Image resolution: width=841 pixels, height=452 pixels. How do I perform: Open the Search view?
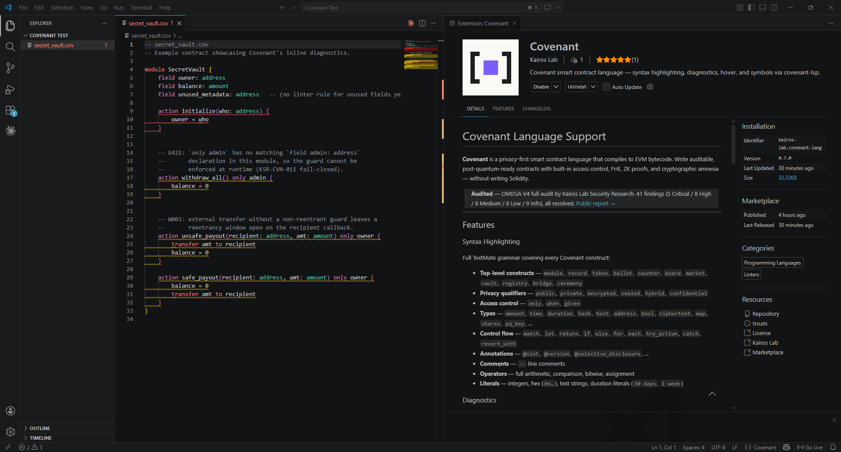[11, 47]
